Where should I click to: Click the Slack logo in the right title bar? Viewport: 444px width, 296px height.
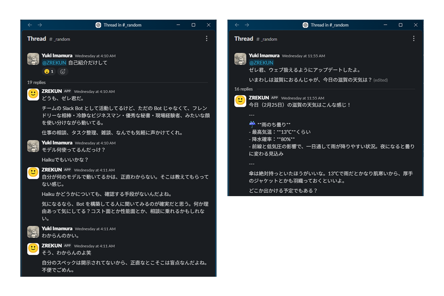coord(305,25)
